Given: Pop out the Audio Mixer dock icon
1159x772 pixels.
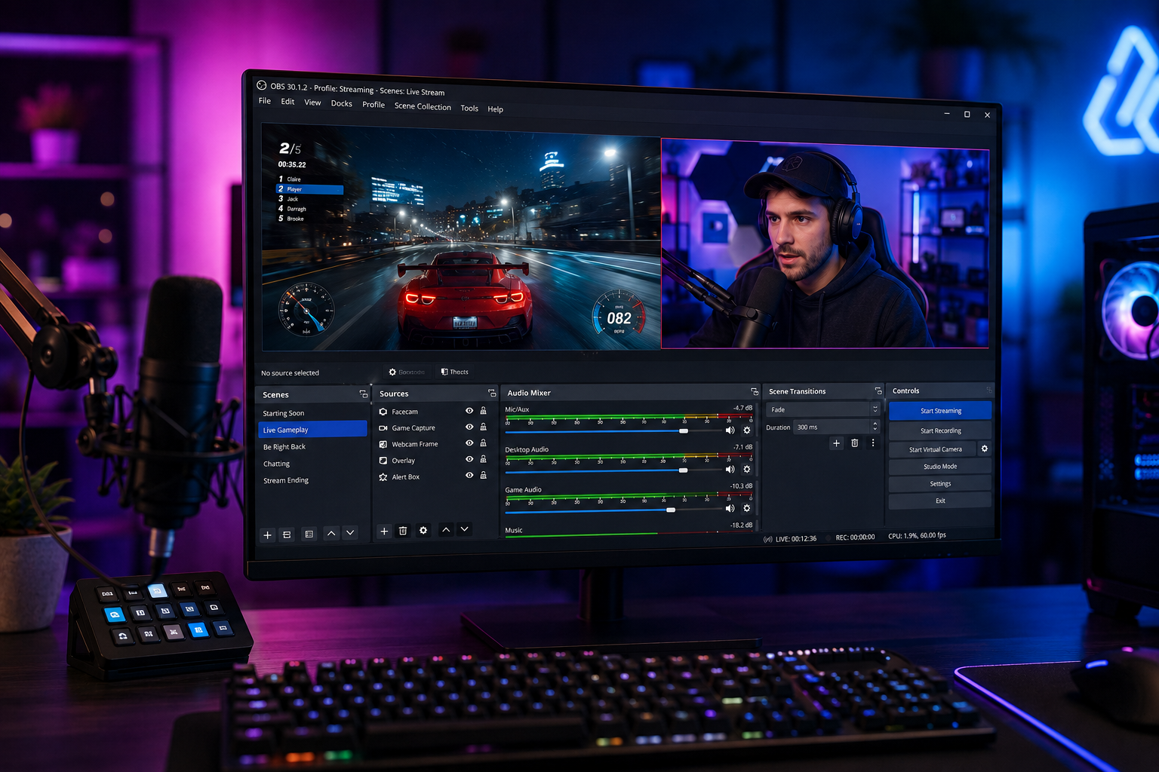Looking at the screenshot, I should click(x=755, y=391).
